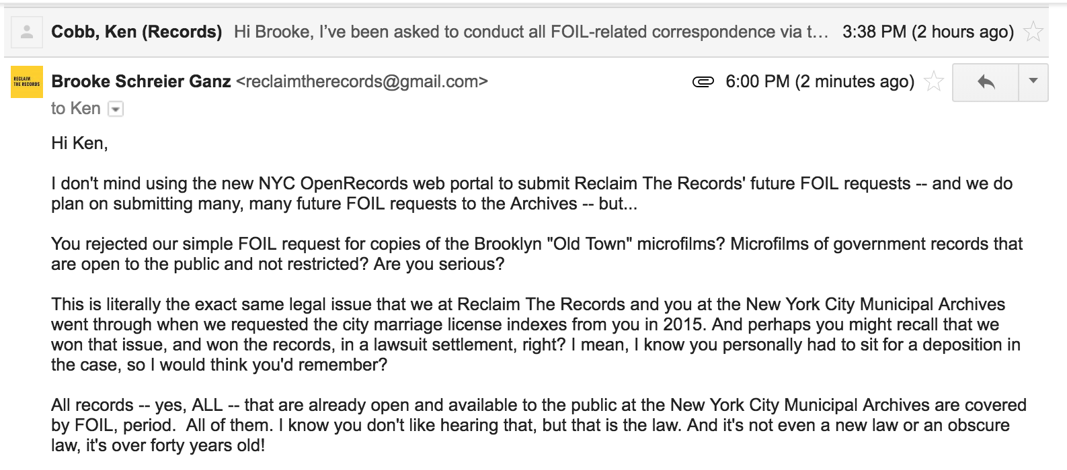Click the Reclaim The Records yellow avatar
The image size is (1067, 470).
(x=27, y=83)
